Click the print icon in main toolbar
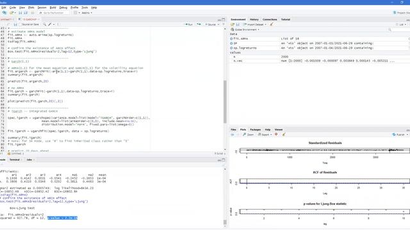The height and width of the screenshot is (230, 410). pyautogui.click(x=33, y=13)
